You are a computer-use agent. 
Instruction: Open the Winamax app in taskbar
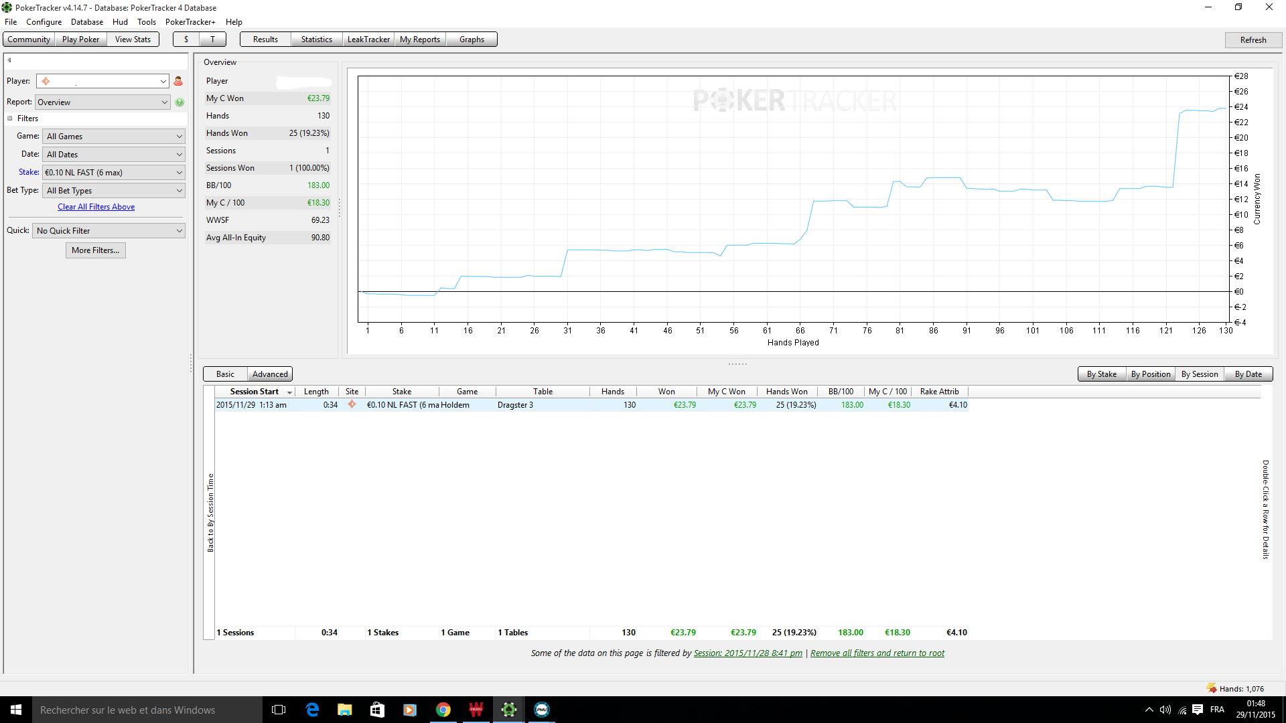tap(476, 710)
